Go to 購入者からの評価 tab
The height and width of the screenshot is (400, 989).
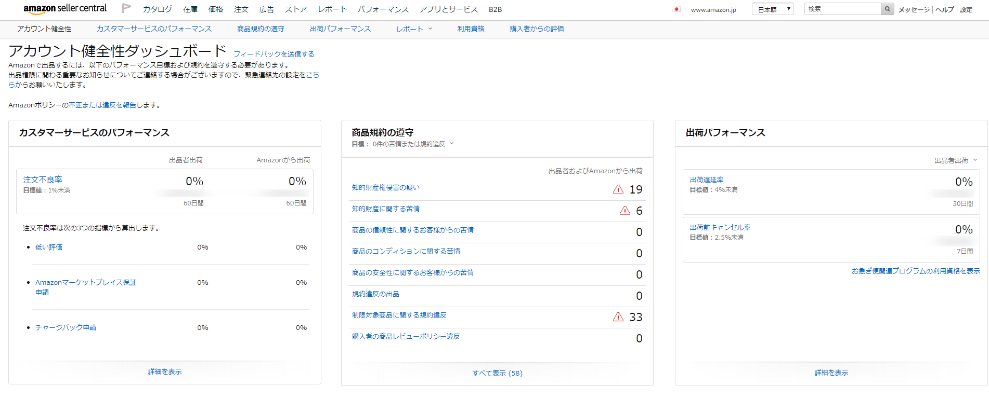(x=537, y=29)
